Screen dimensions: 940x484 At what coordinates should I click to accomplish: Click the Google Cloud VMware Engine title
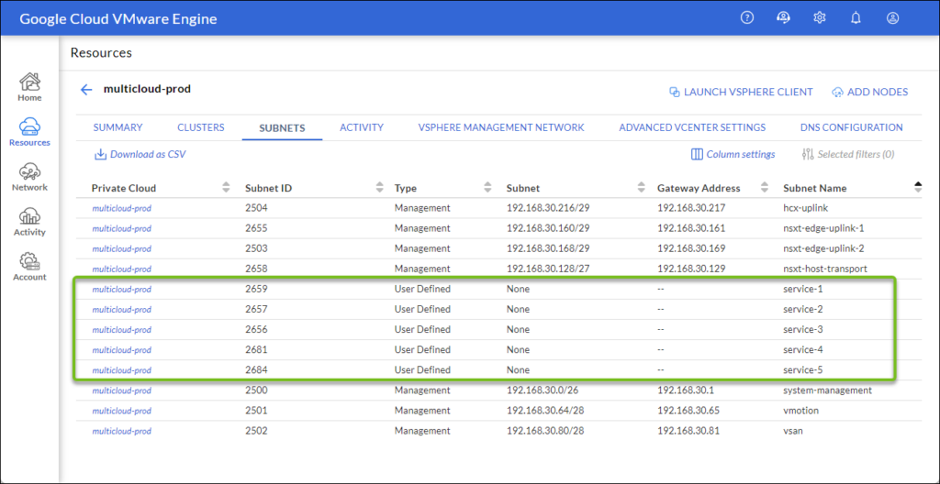tap(118, 19)
